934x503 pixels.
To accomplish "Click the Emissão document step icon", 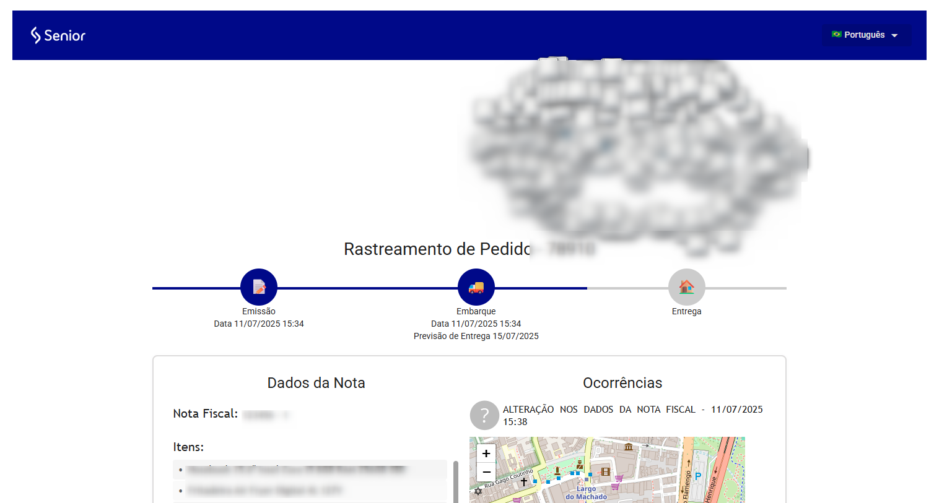I will [259, 287].
